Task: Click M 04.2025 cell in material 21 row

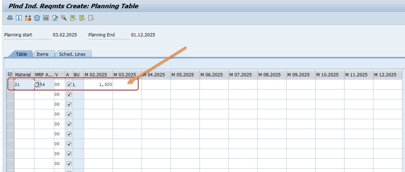Action: pos(156,84)
